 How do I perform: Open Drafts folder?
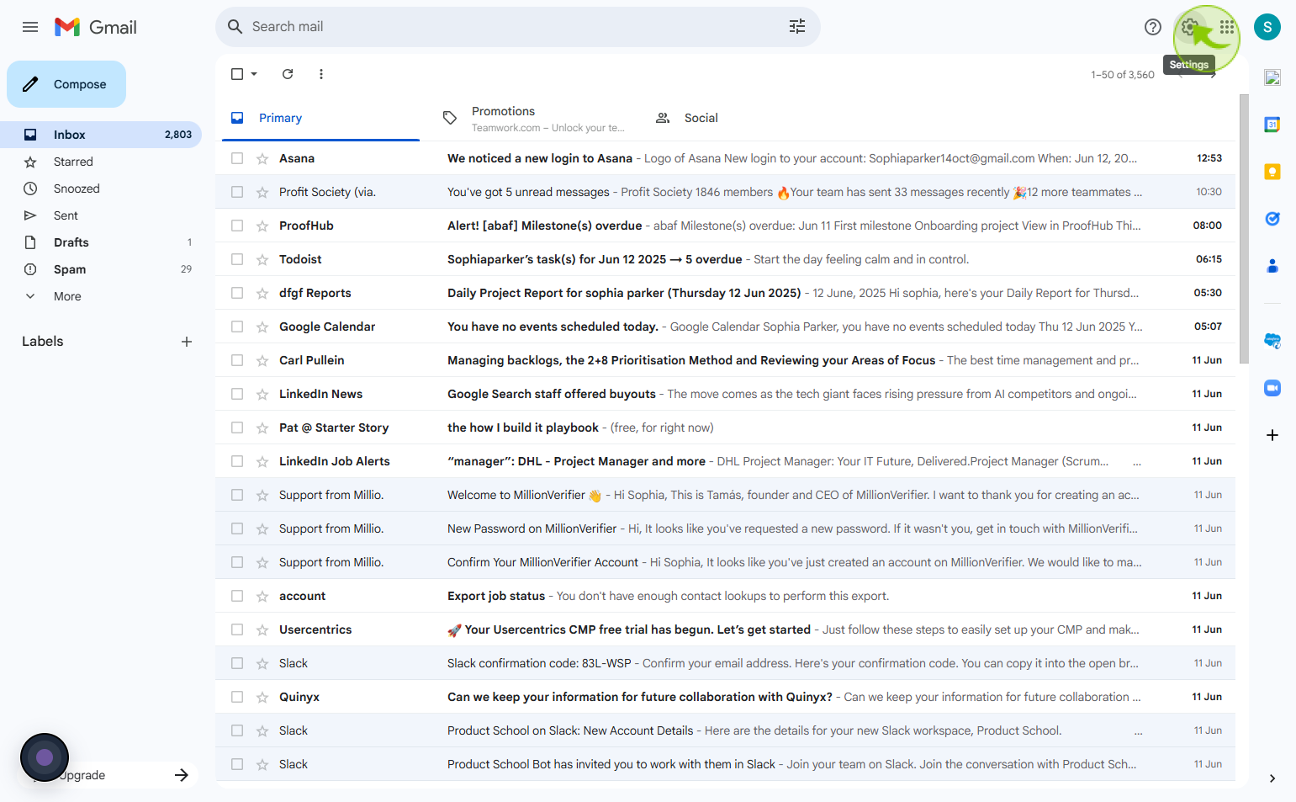click(101, 242)
